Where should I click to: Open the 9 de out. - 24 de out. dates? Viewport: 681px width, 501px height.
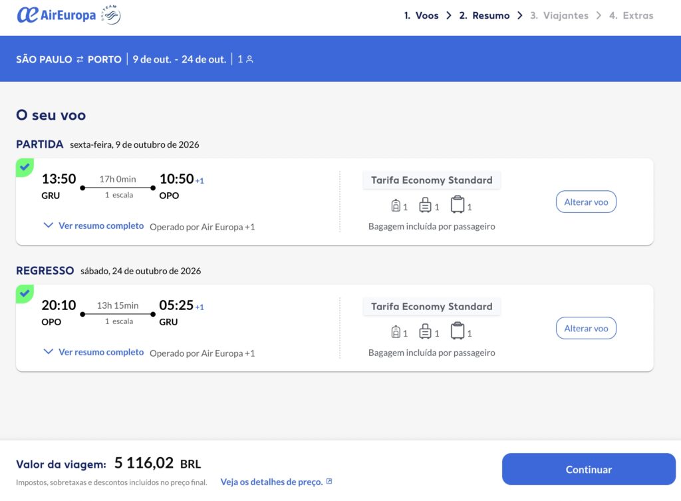pyautogui.click(x=179, y=59)
